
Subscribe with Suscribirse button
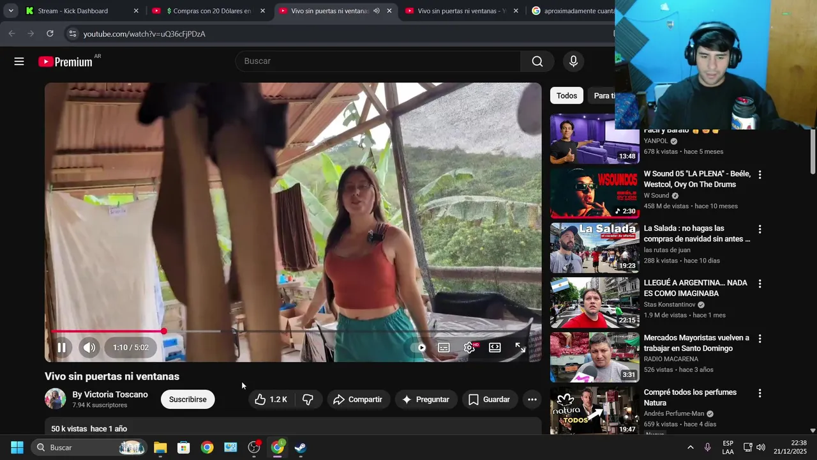[188, 399]
